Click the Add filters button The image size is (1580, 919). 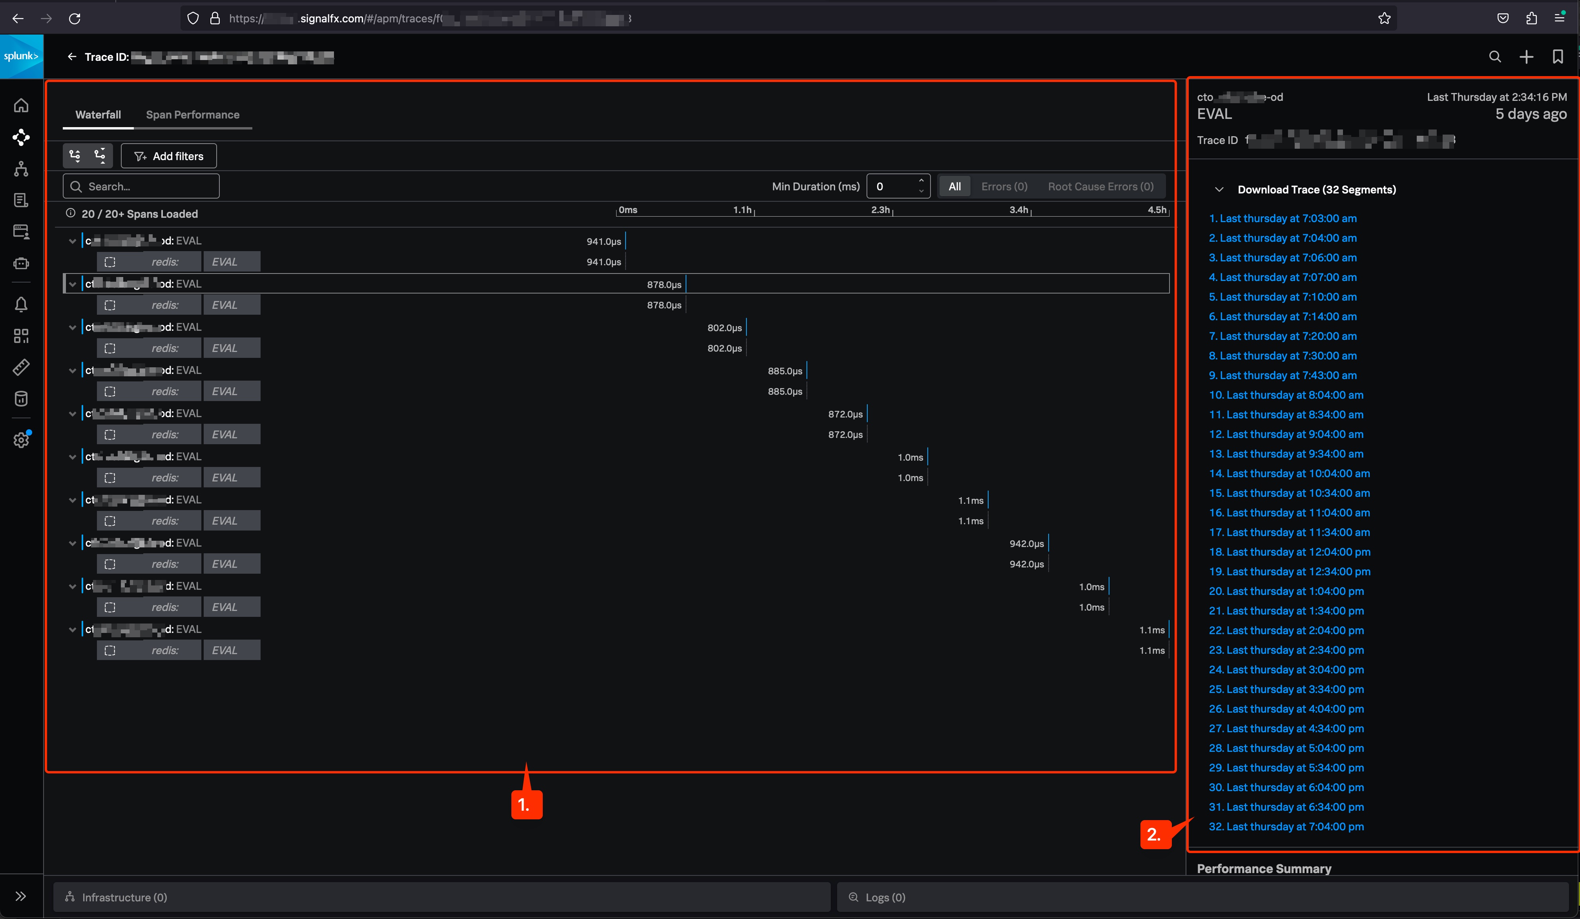tap(168, 155)
